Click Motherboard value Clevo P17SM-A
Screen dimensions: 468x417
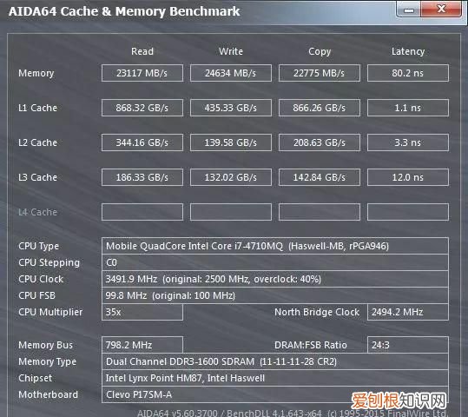click(275, 394)
